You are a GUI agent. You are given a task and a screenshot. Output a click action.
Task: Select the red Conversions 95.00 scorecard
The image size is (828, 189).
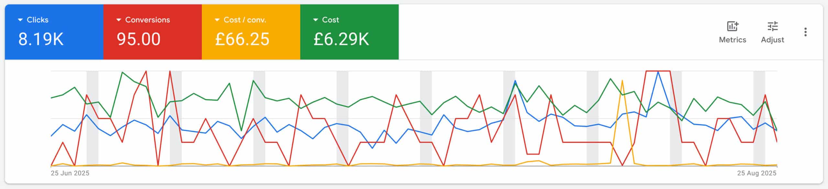point(153,32)
